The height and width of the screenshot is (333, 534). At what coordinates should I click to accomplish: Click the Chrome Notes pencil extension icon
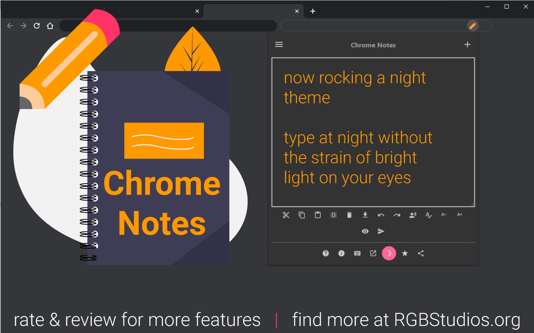point(472,26)
